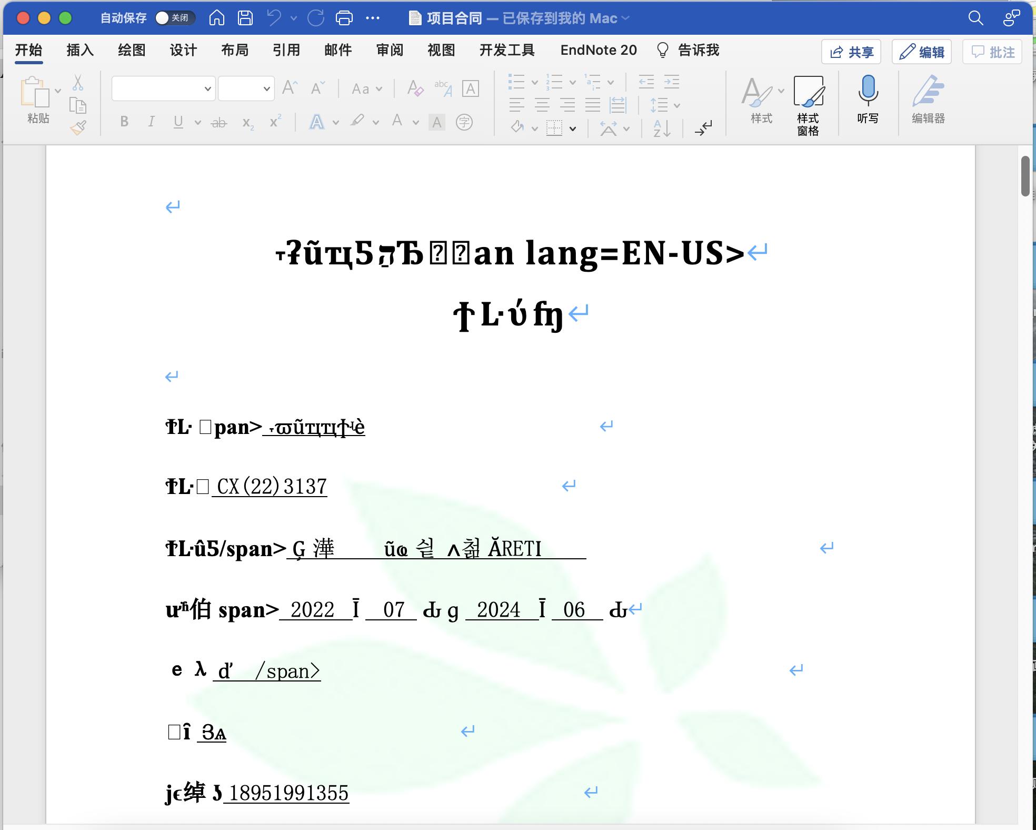
Task: Toggle bold formatting
Action: point(124,122)
